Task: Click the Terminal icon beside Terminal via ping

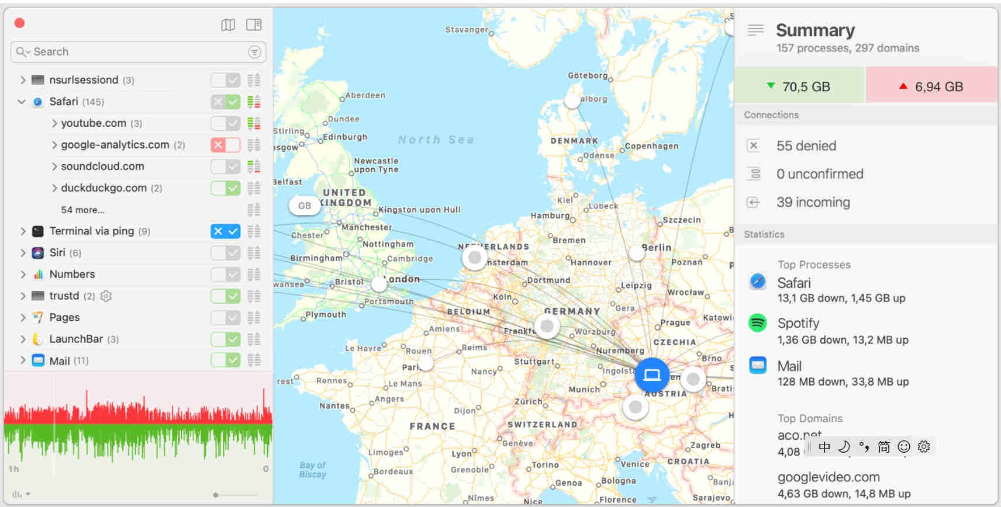Action: (x=38, y=231)
